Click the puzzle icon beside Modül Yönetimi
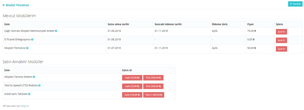Screen dimensions: 304x110 click(x=4, y=5)
